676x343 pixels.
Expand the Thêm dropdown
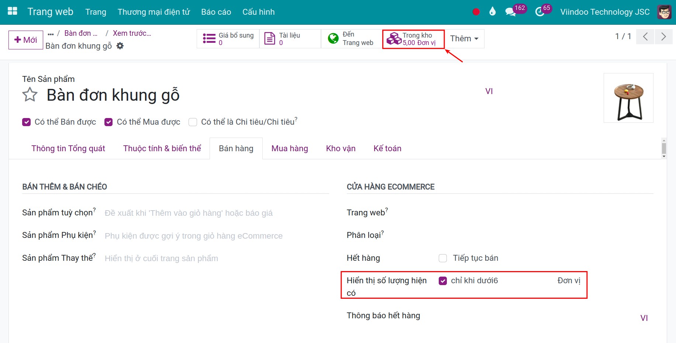click(x=464, y=38)
